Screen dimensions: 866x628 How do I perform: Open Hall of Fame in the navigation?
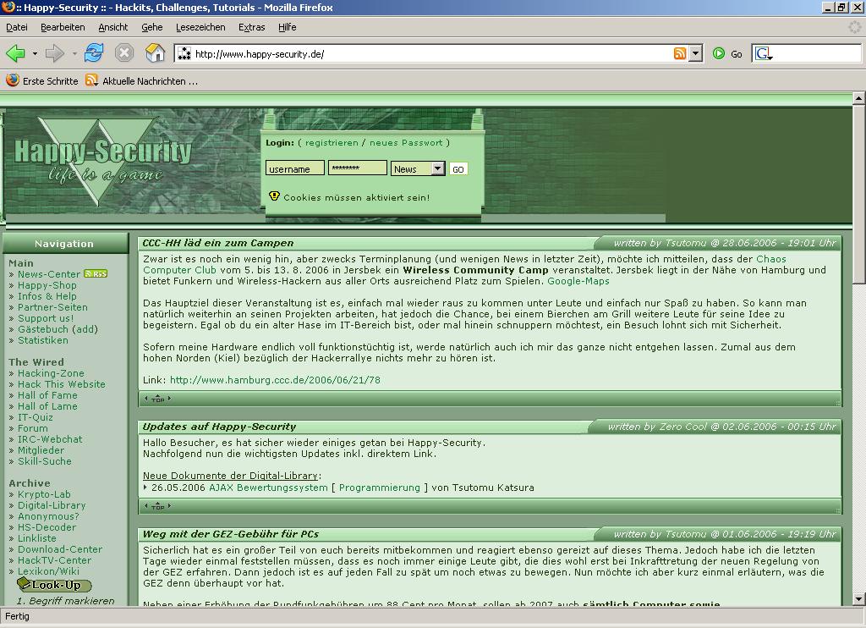click(x=47, y=395)
